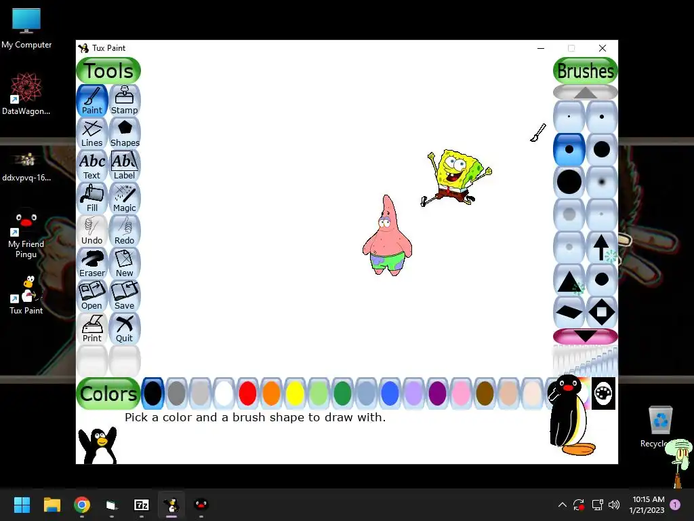
Task: Select the large round brush beside highlighted one
Action: point(602,149)
